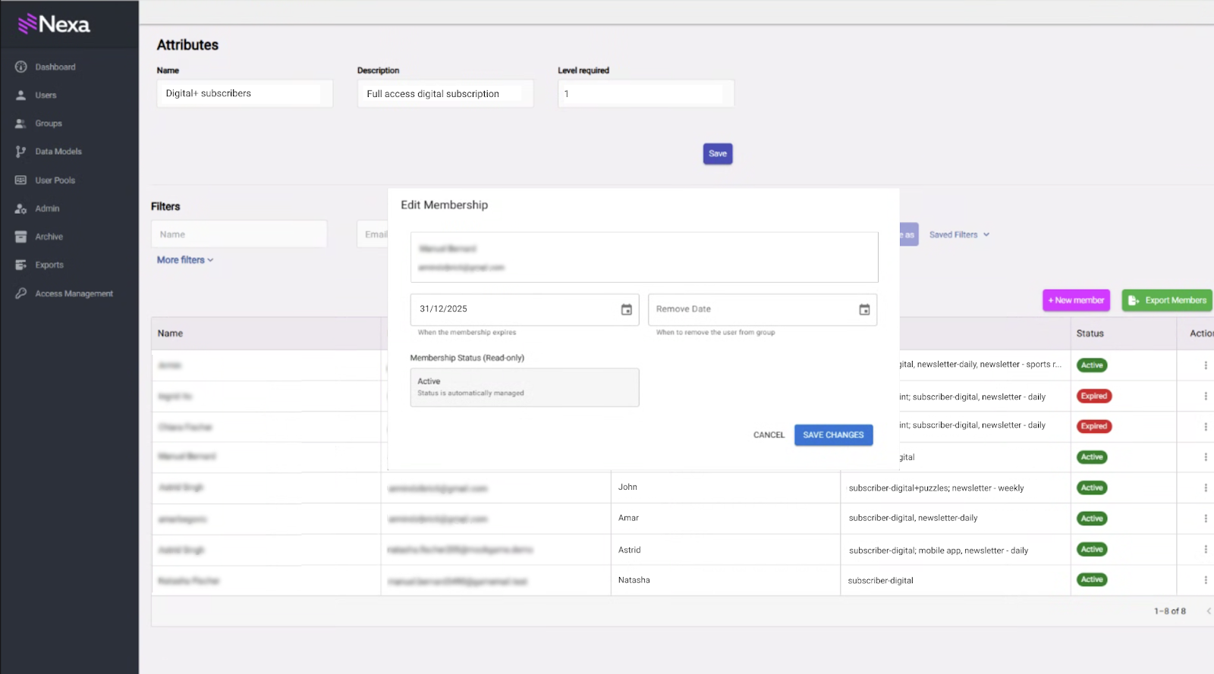Click Export Members button
The width and height of the screenshot is (1214, 674).
click(1167, 300)
